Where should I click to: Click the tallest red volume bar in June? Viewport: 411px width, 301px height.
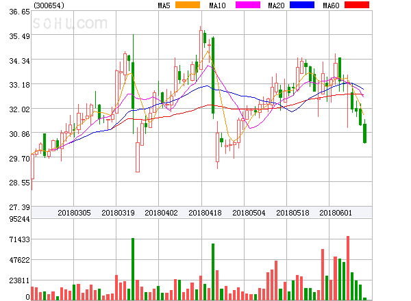point(348,268)
